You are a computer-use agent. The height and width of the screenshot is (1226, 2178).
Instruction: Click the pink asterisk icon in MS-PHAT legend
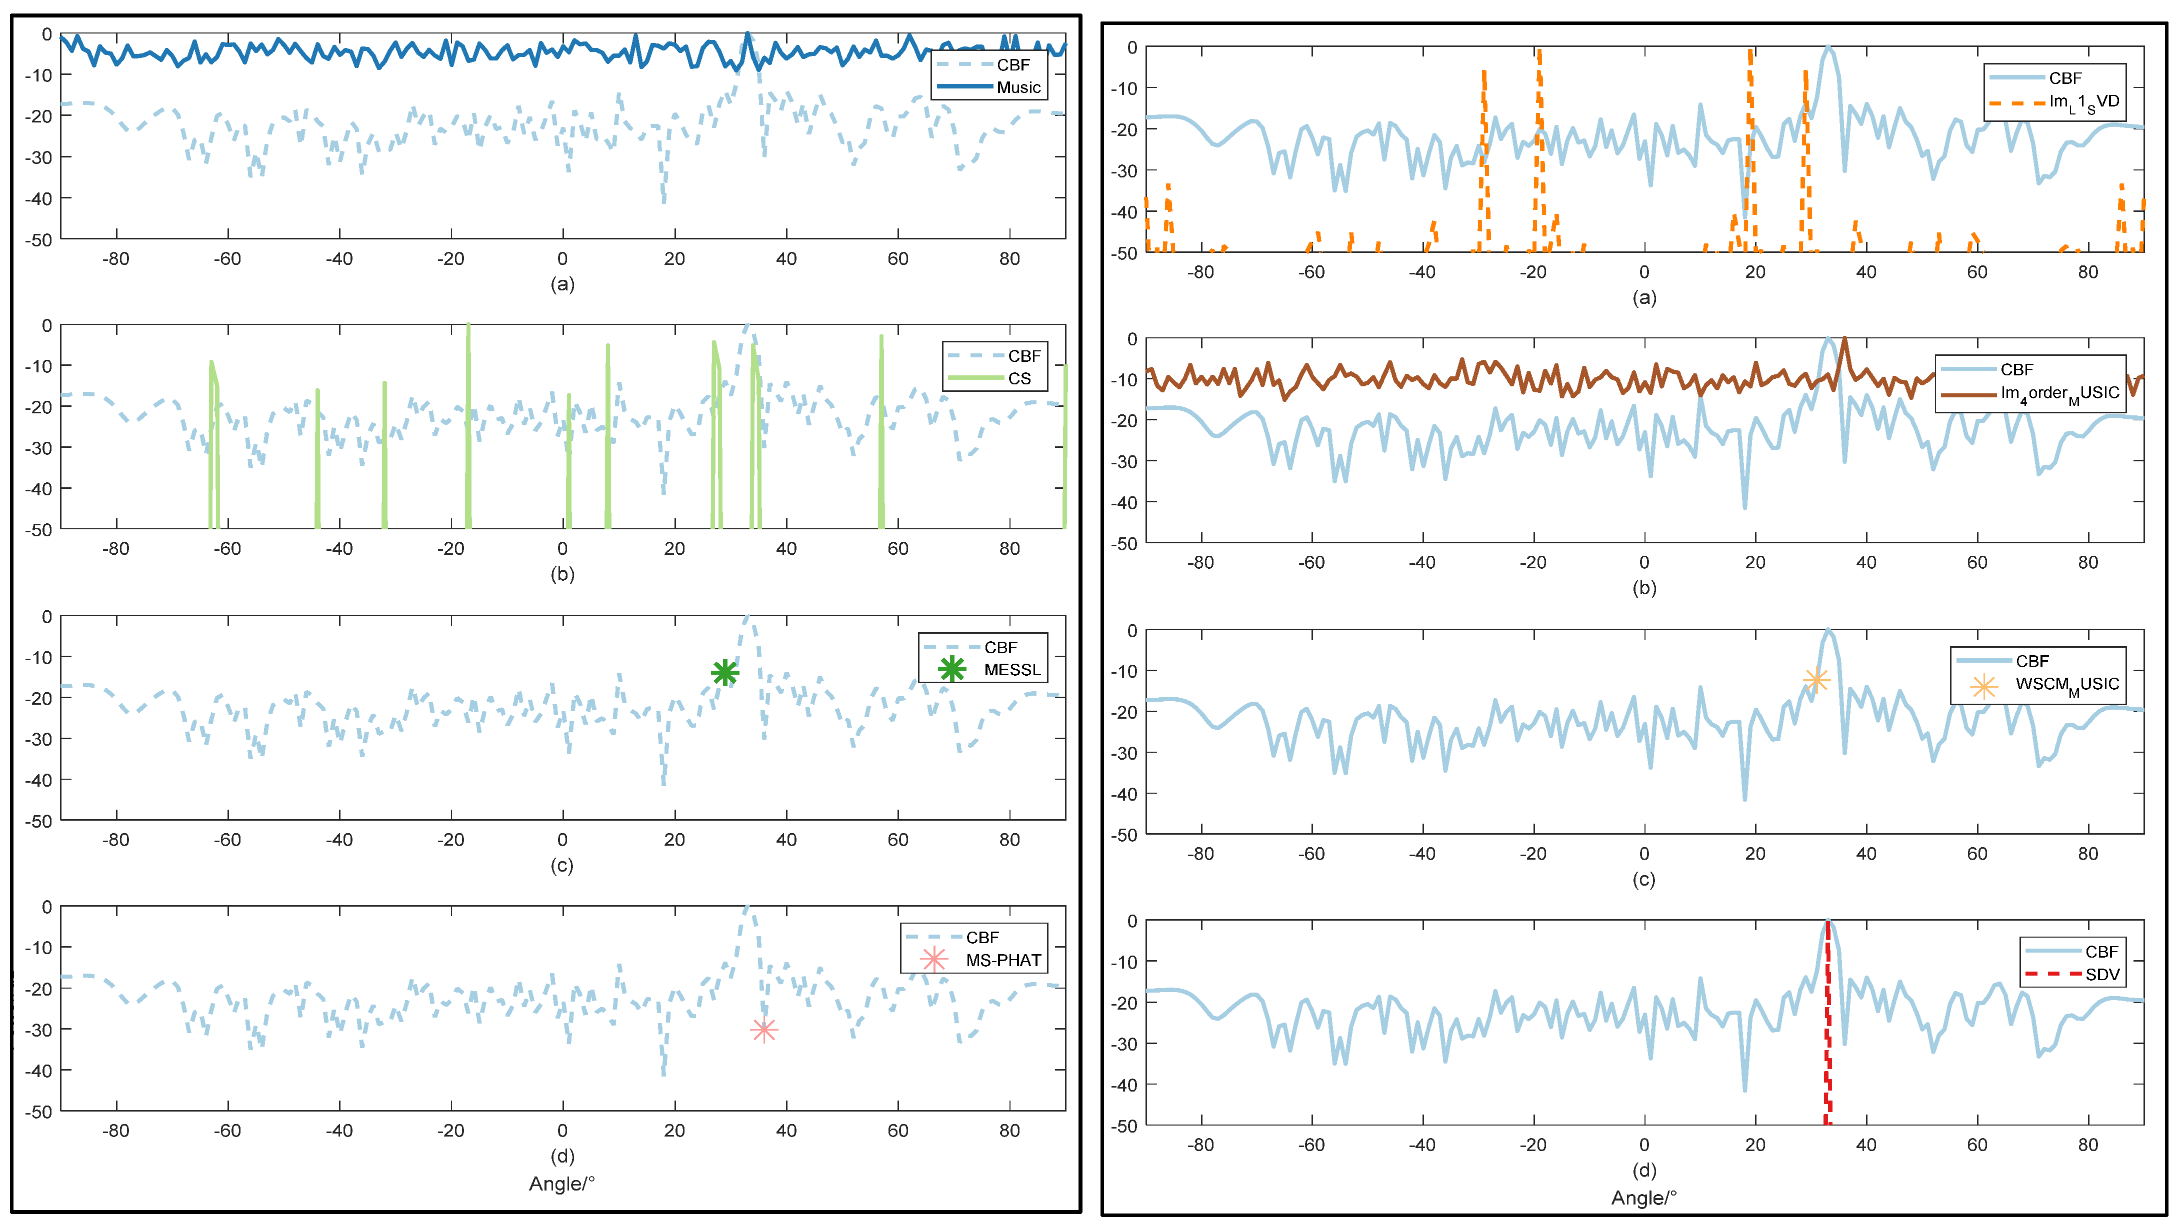[933, 960]
